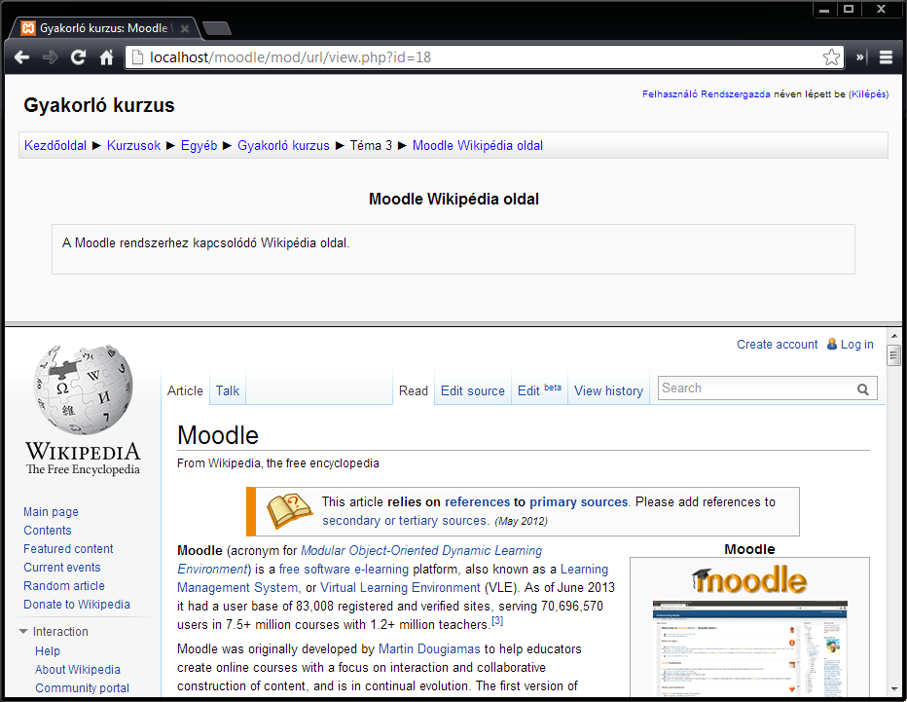Go to the browser Home icon
The image size is (907, 702).
[x=106, y=57]
